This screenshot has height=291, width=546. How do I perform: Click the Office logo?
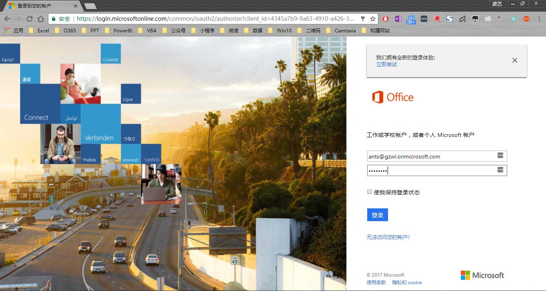pyautogui.click(x=393, y=97)
